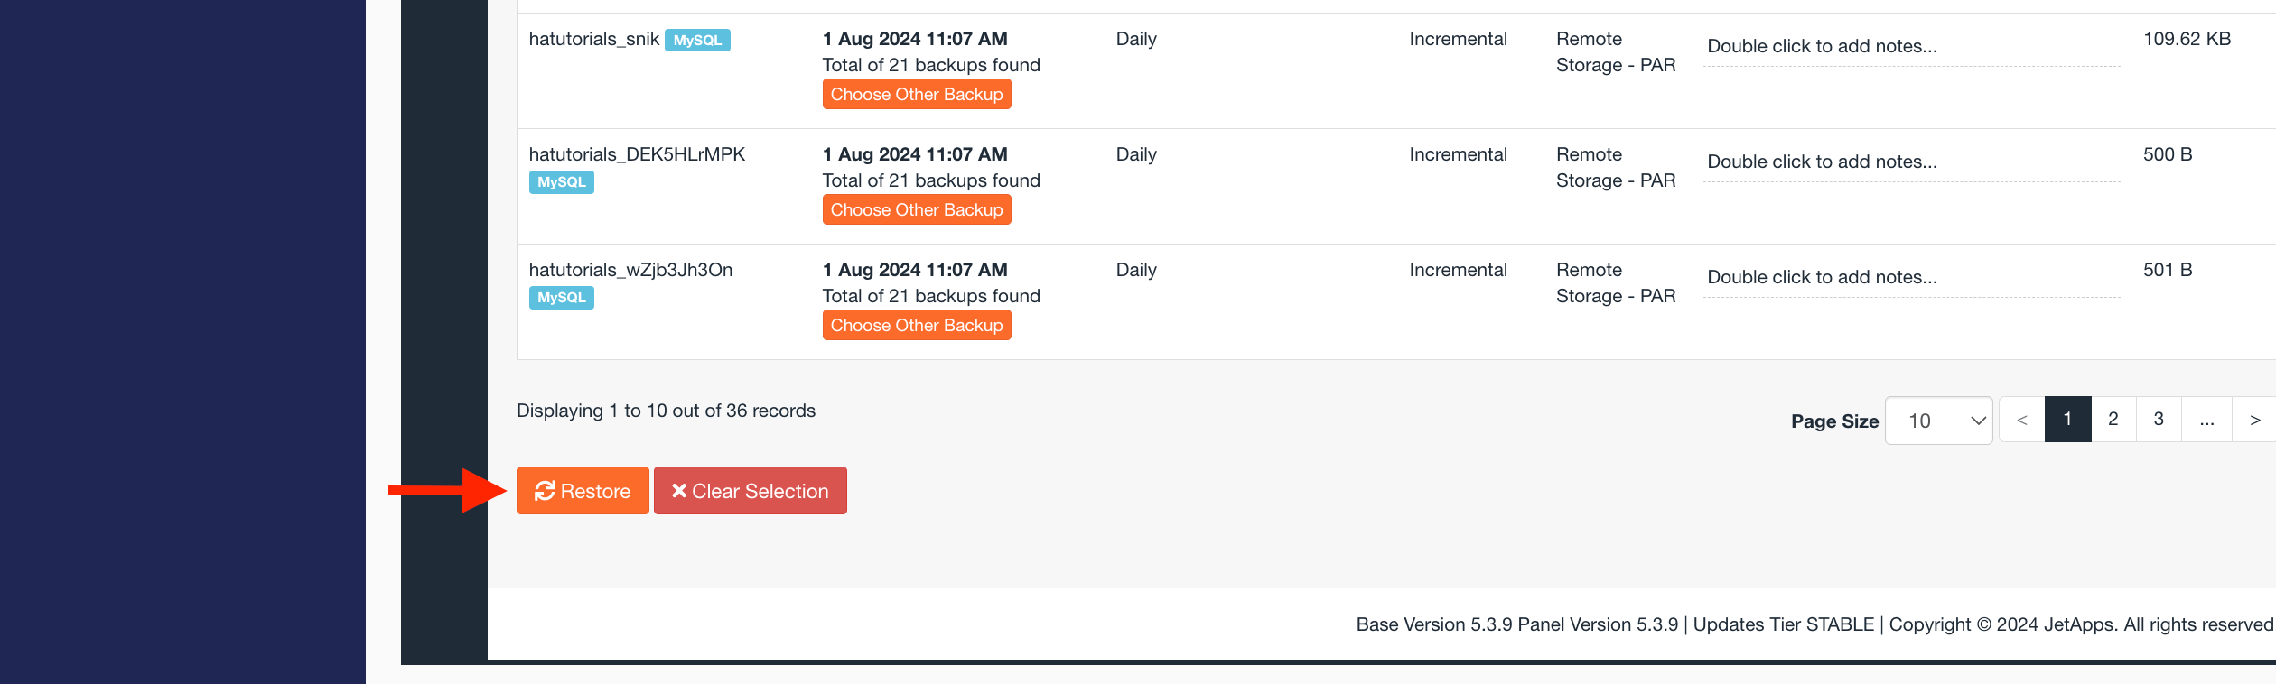Add notes for hatutorials_wZjb3Jh3On row

1911,278
